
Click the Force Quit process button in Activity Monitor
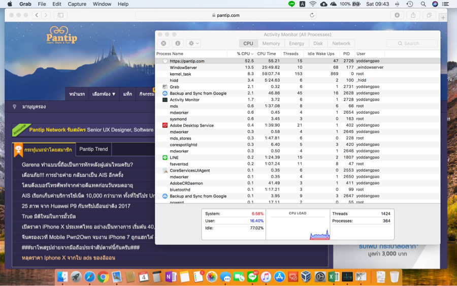point(164,43)
